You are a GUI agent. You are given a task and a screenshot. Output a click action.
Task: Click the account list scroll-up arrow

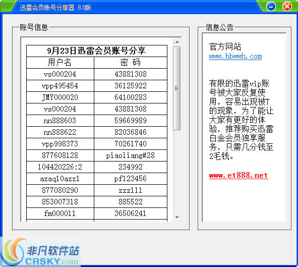click(x=177, y=42)
